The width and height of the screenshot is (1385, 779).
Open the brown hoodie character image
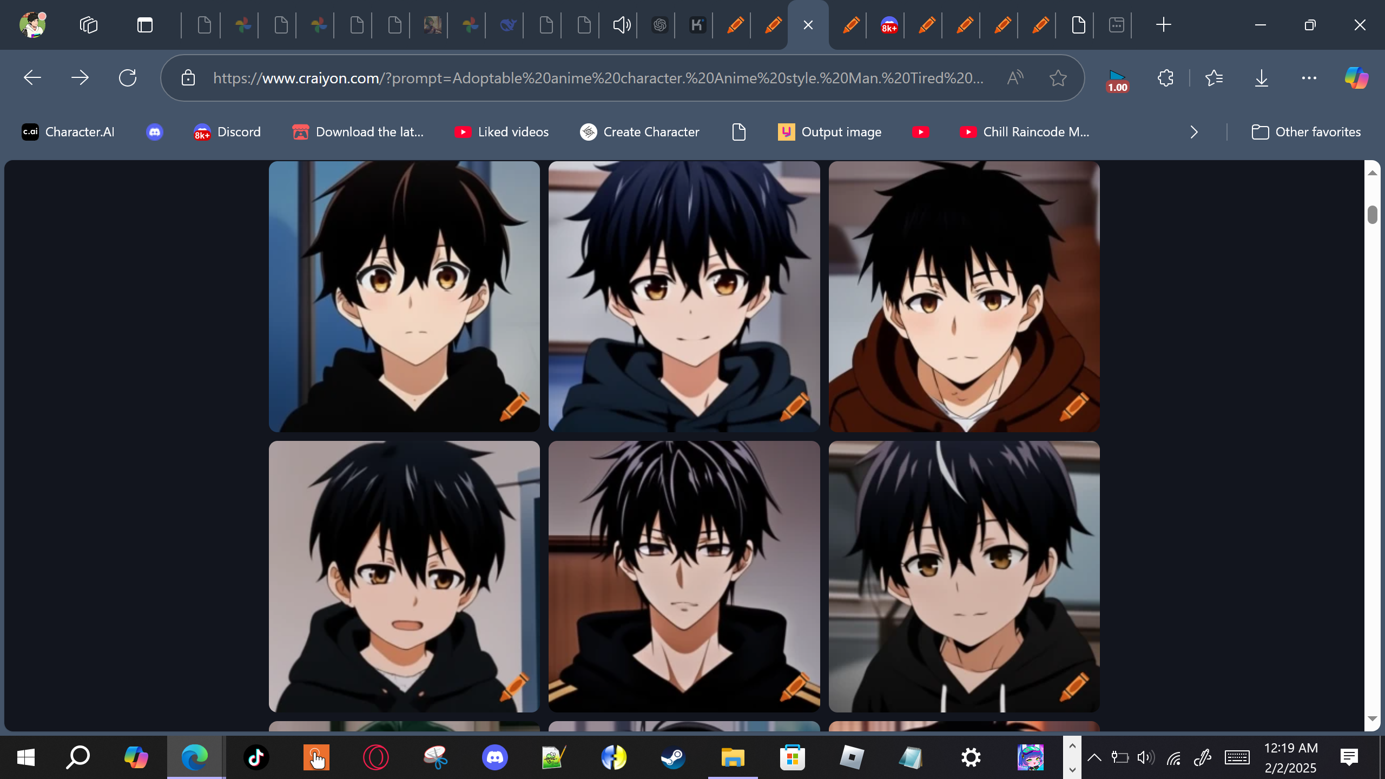click(964, 296)
